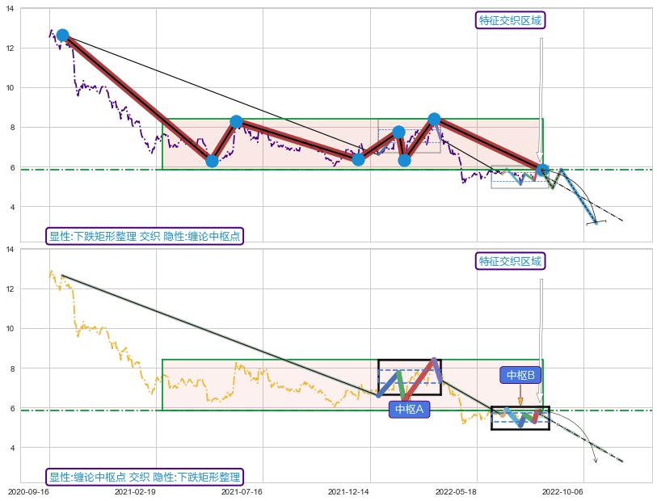This screenshot has width=657, height=501.
Task: Click the blue marker just after 2021-12-14
Action: pos(358,158)
